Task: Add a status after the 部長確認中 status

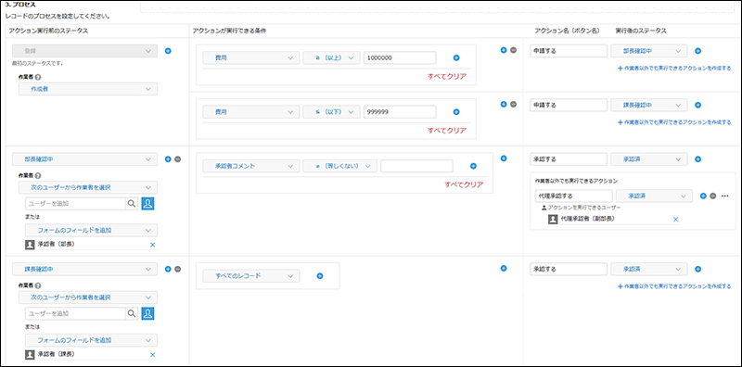Action: pos(168,159)
